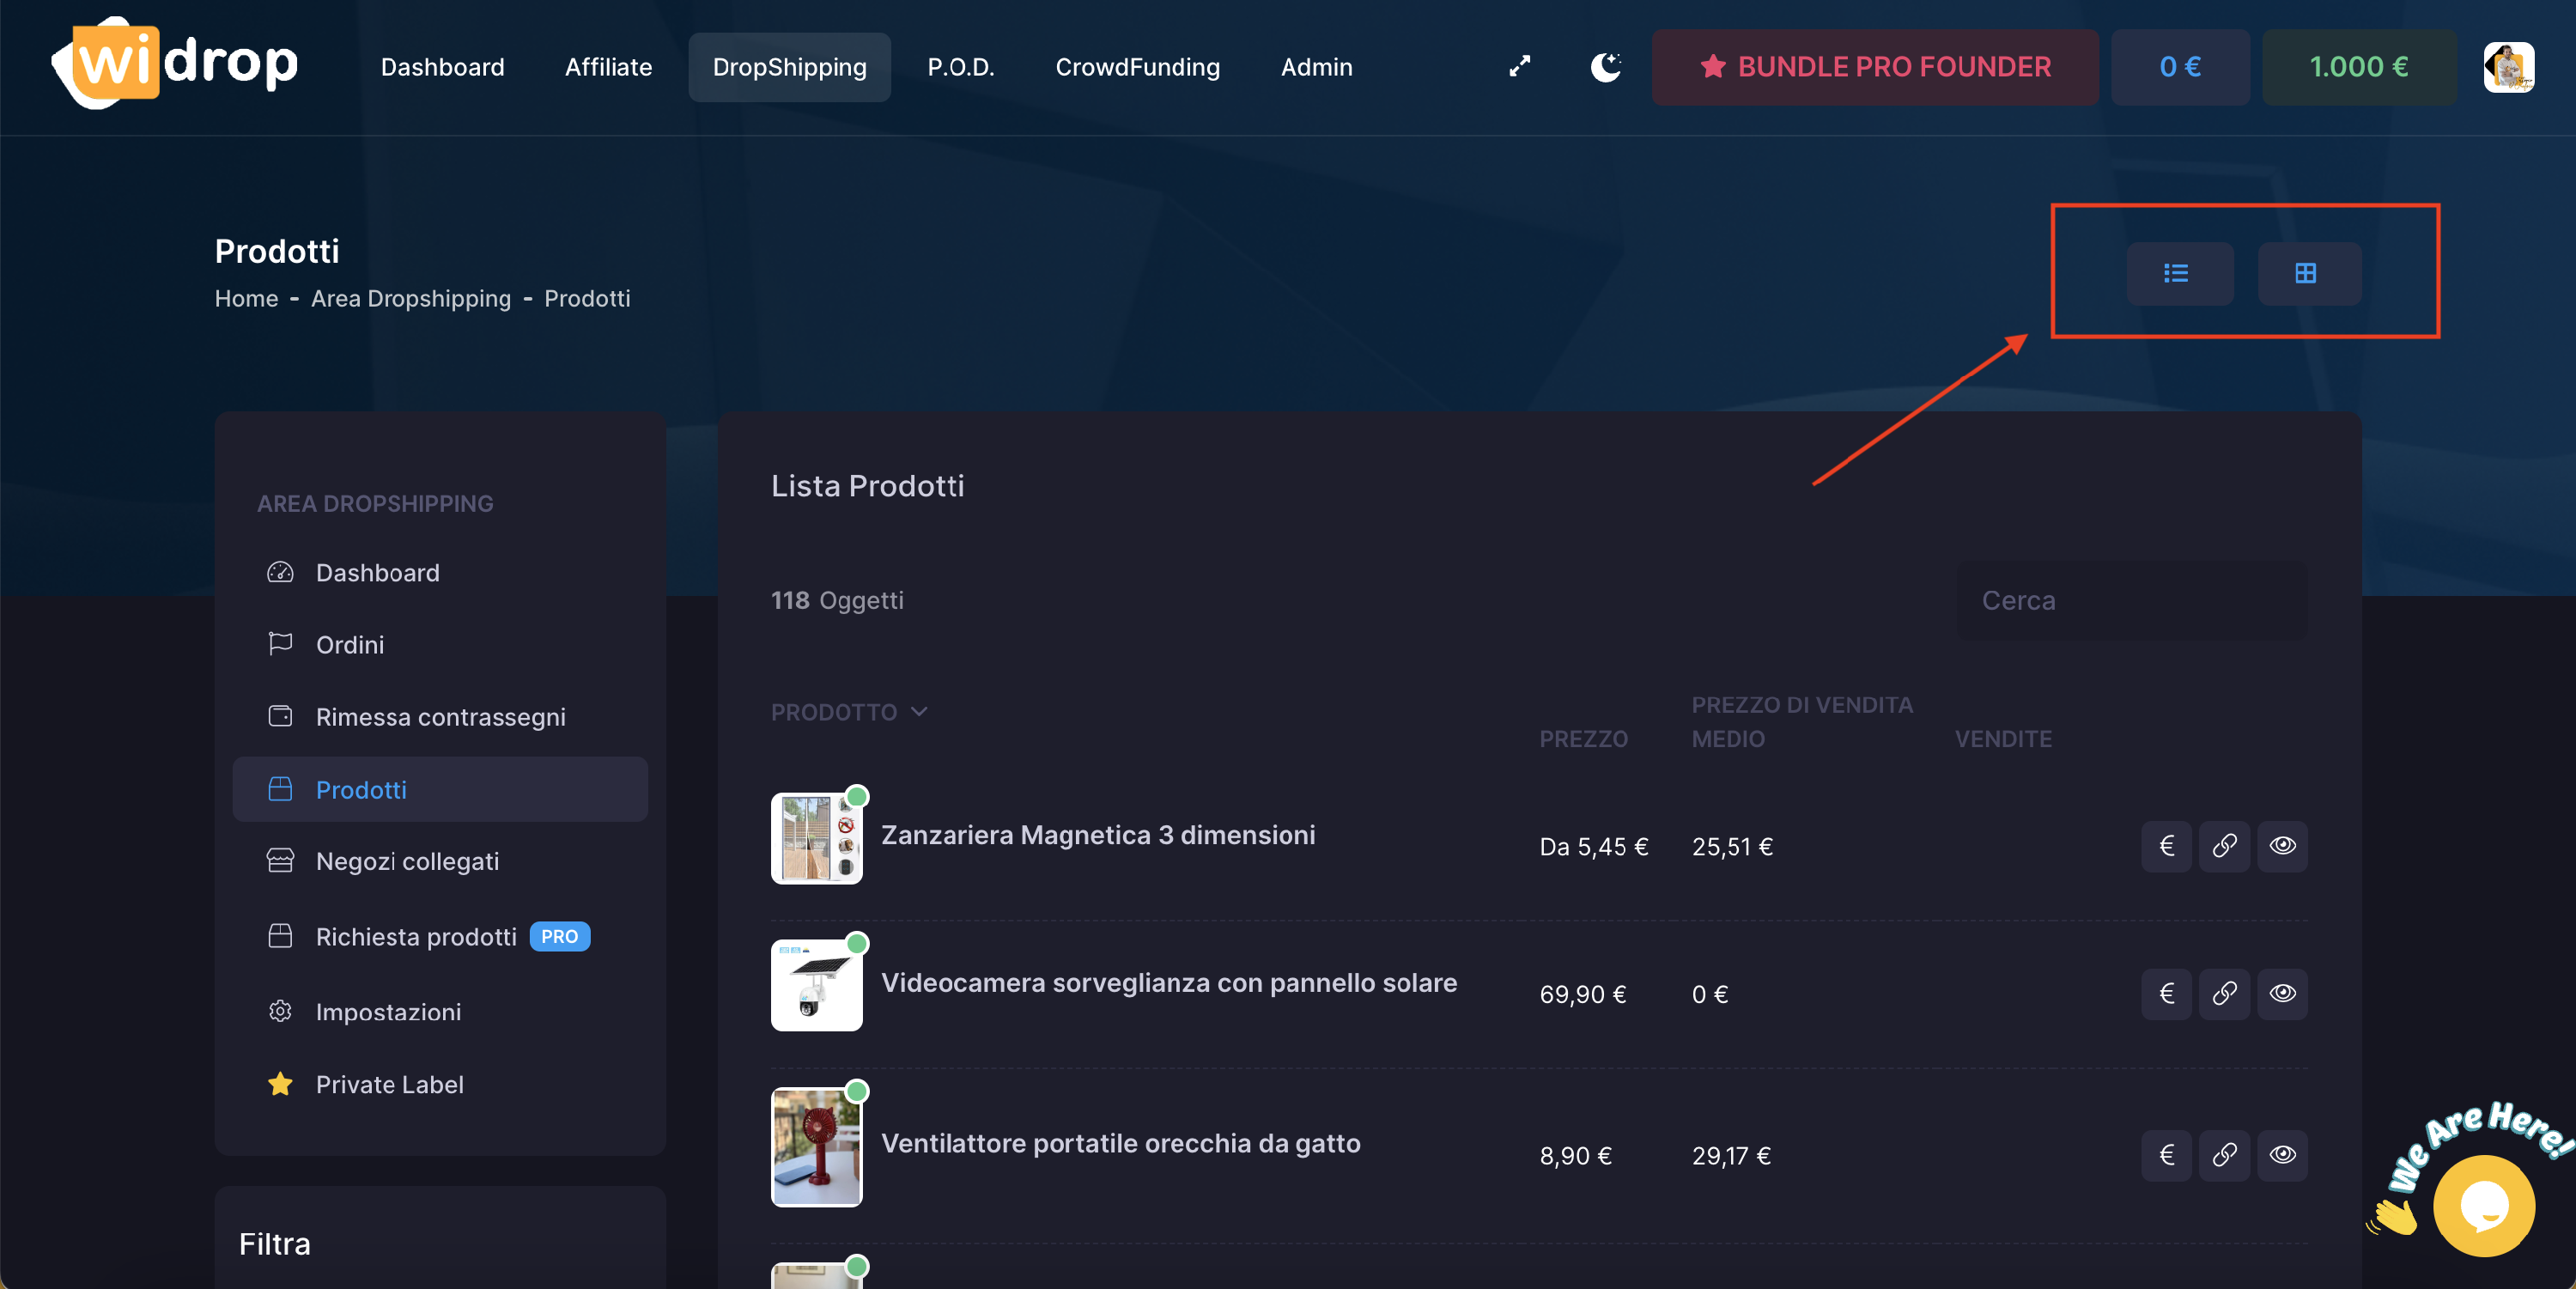2576x1289 pixels.
Task: Toggle dark mode moon icon
Action: (1605, 66)
